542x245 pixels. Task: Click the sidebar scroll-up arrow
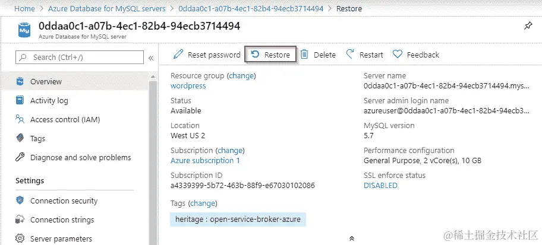point(153,77)
